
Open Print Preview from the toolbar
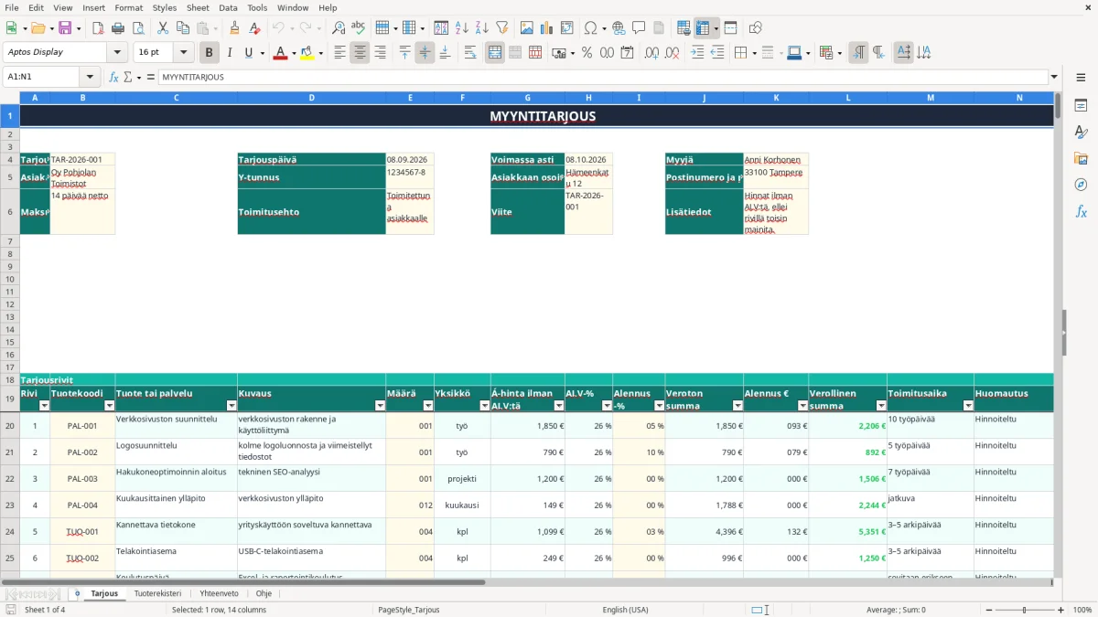pos(138,28)
